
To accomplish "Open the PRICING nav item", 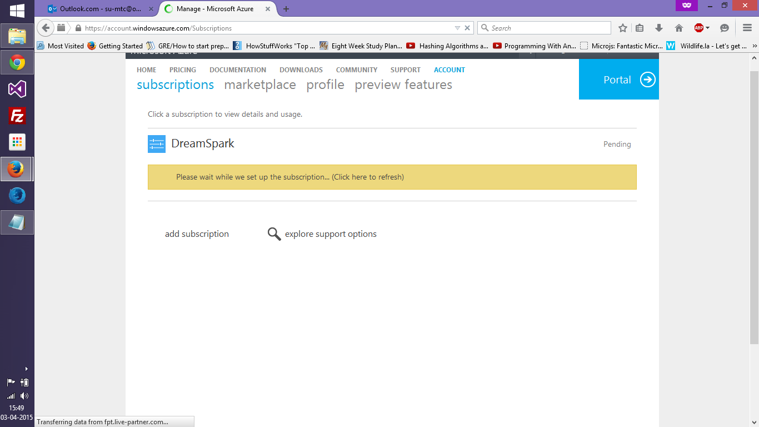I will pyautogui.click(x=183, y=70).
